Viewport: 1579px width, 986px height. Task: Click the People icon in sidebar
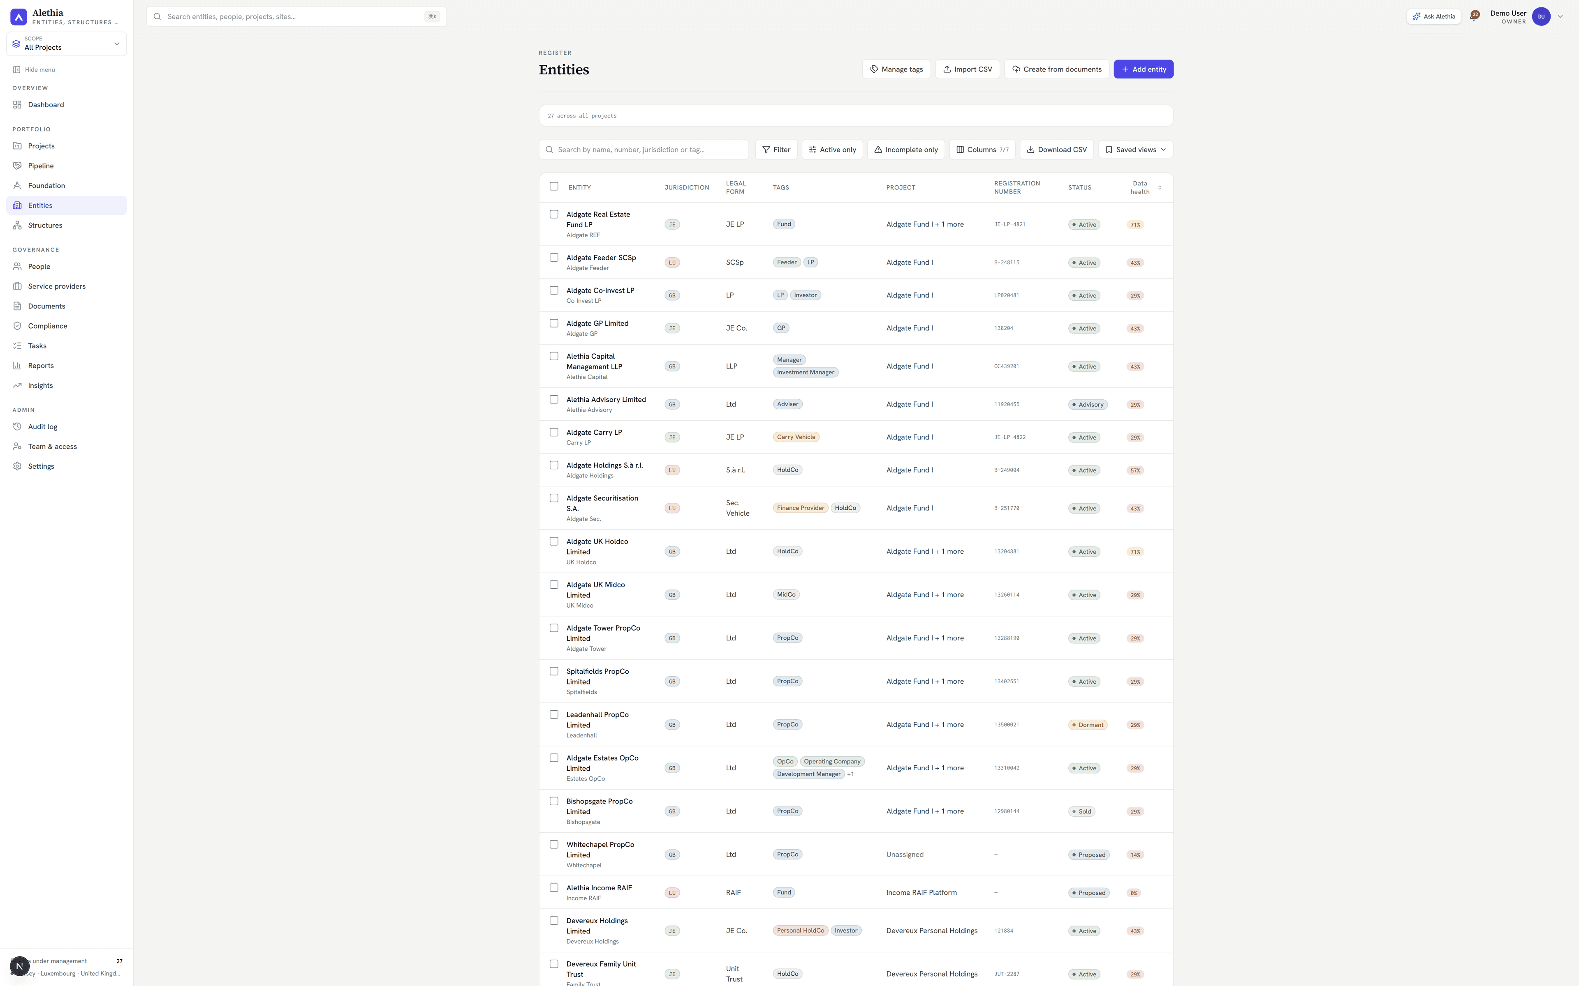coord(18,267)
